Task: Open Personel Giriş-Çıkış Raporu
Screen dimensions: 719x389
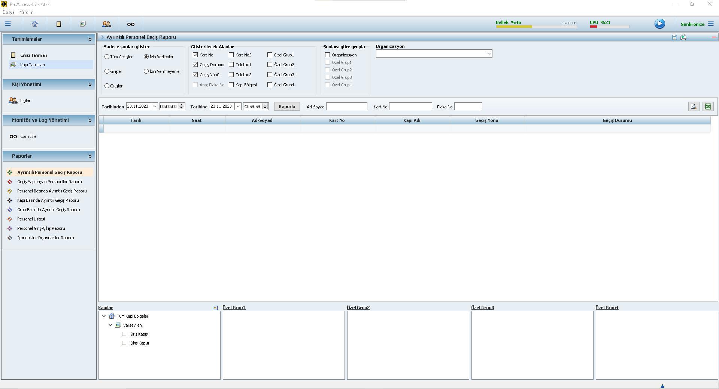Action: 41,228
